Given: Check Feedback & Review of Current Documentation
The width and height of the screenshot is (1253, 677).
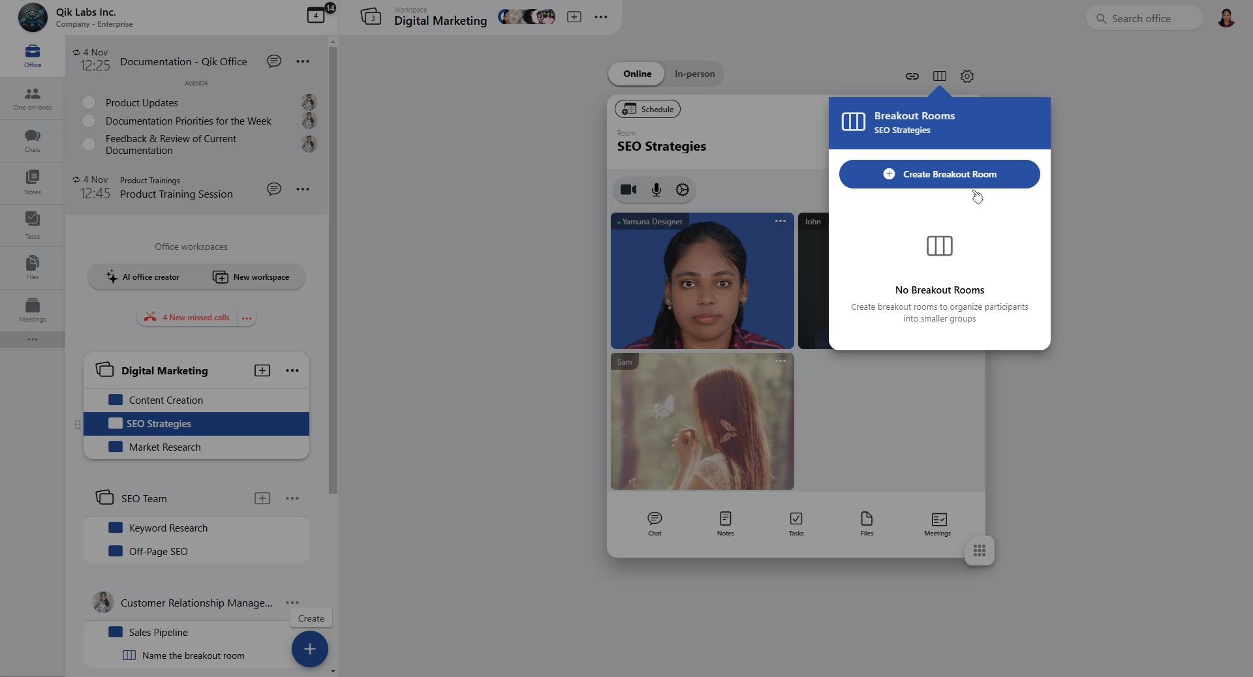Looking at the screenshot, I should pos(89,144).
